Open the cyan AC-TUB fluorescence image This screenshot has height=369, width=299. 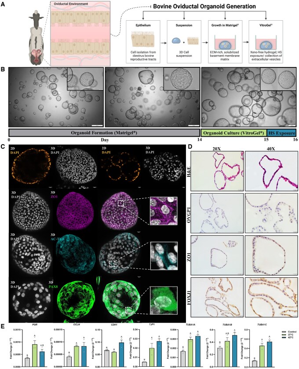76,254
